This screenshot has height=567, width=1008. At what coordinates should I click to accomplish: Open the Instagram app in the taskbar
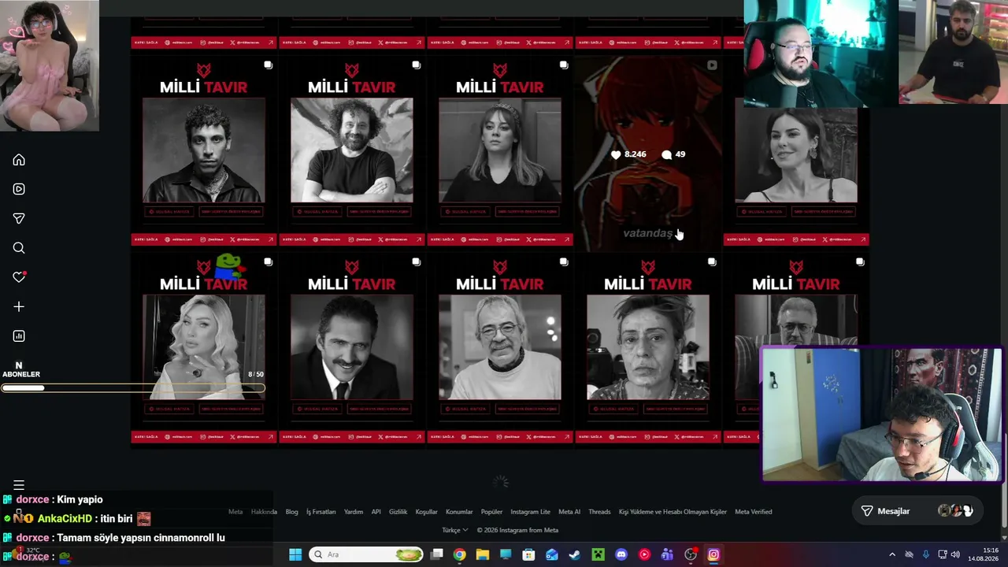713,555
